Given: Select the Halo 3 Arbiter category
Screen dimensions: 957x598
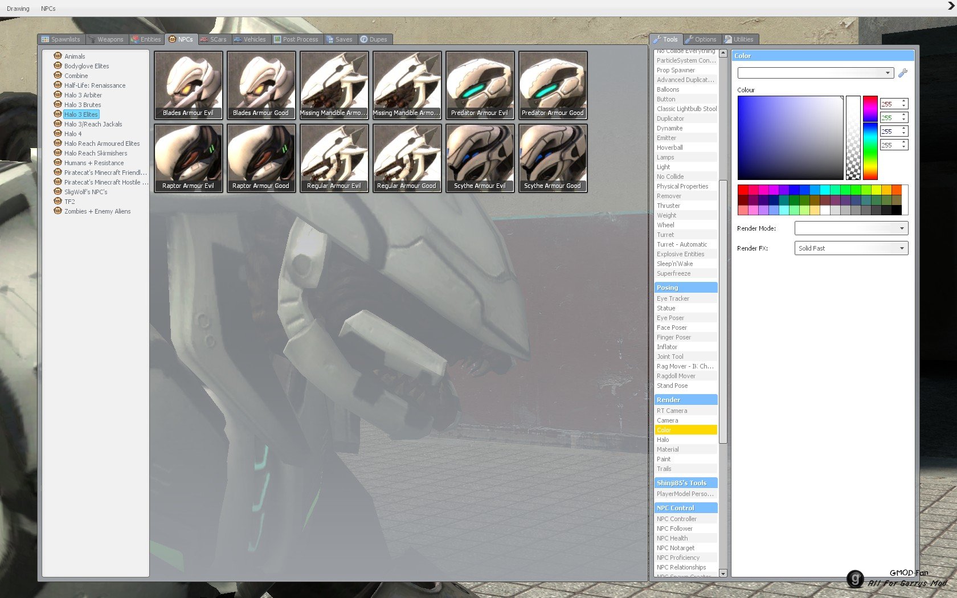Looking at the screenshot, I should click(x=83, y=95).
